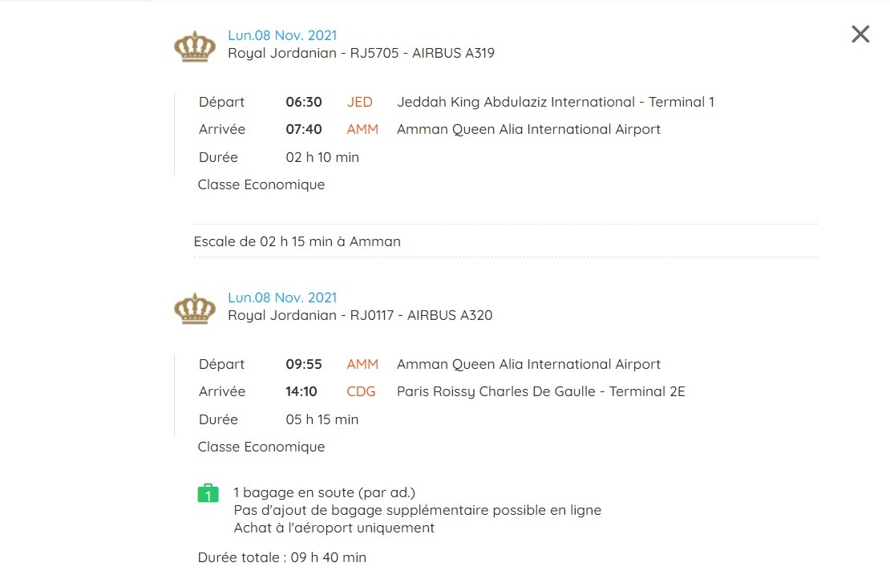Select the second Lun.08 Nov. 2021 date
Viewport: 890px width, 583px height.
(282, 298)
